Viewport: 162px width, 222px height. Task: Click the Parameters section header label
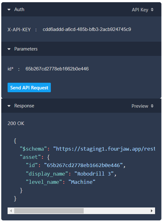click(26, 49)
